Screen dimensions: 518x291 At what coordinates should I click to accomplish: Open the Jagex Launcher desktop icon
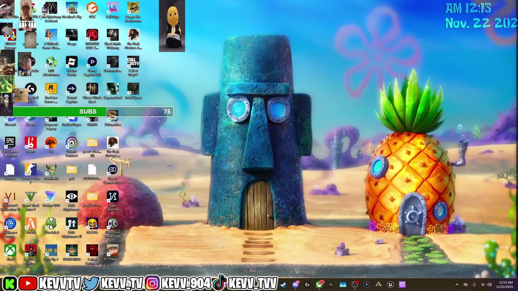pyautogui.click(x=113, y=201)
